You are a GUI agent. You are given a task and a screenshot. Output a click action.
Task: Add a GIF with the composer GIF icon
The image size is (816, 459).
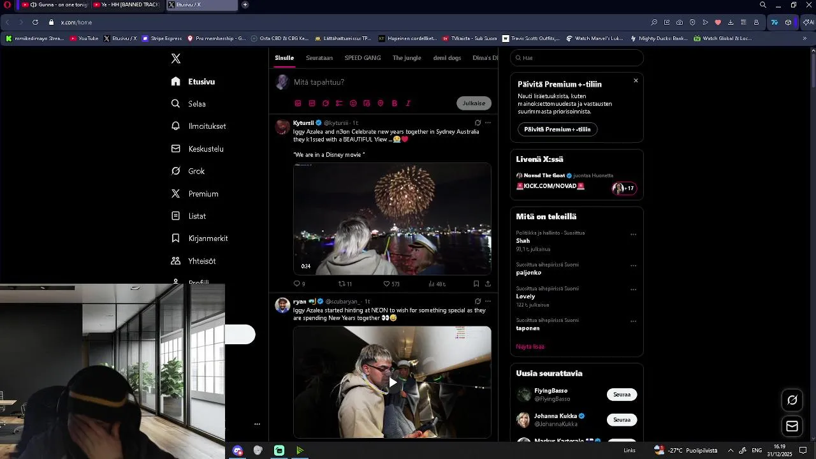point(312,103)
